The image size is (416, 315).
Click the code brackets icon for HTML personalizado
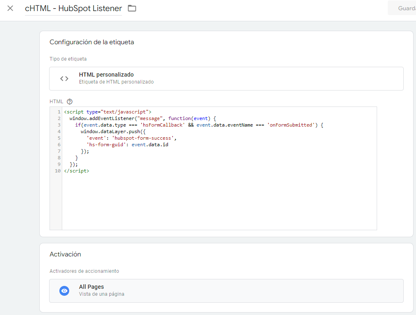click(x=64, y=78)
